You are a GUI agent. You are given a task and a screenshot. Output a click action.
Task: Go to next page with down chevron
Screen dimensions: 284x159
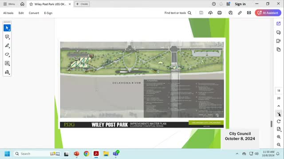point(279,114)
